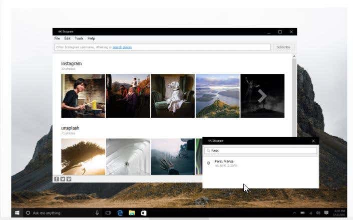
Task: Follow the search places link
Action: click(x=122, y=47)
